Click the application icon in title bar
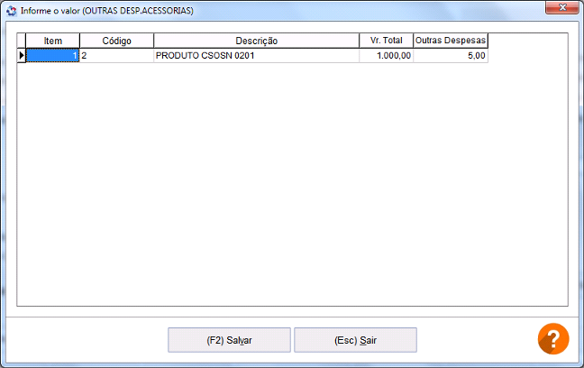 pos(12,11)
